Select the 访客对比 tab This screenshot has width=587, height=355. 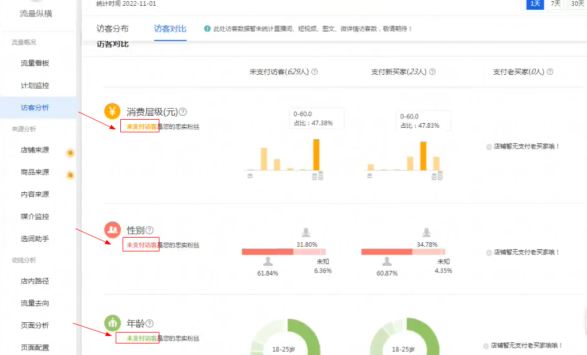tap(170, 29)
